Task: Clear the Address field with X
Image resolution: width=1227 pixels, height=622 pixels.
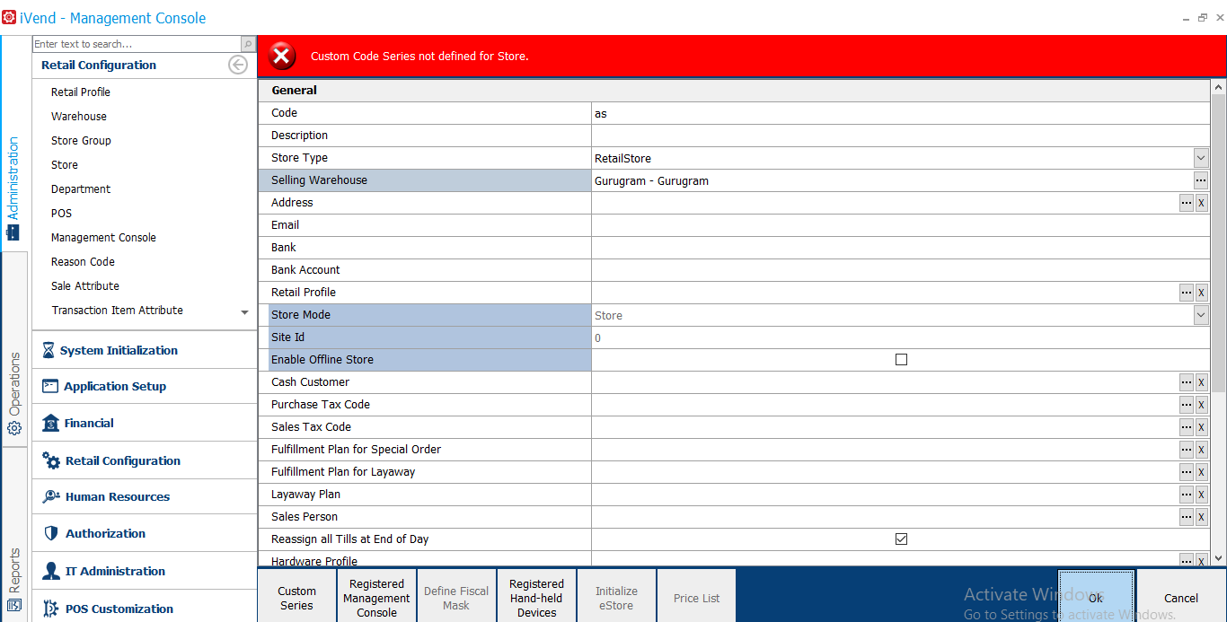Action: click(x=1201, y=203)
